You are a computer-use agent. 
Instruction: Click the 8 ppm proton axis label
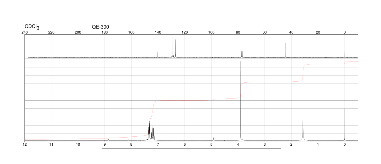(131, 144)
